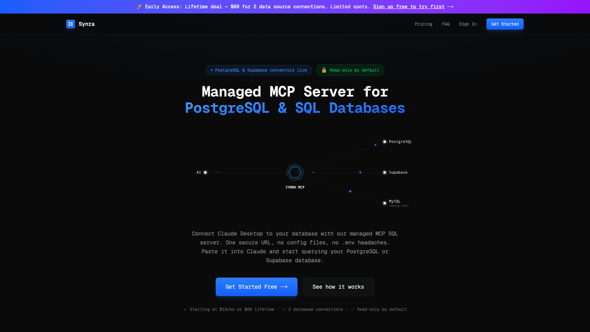
Task: Click the Supabase node dot in the diagram
Action: [x=384, y=172]
